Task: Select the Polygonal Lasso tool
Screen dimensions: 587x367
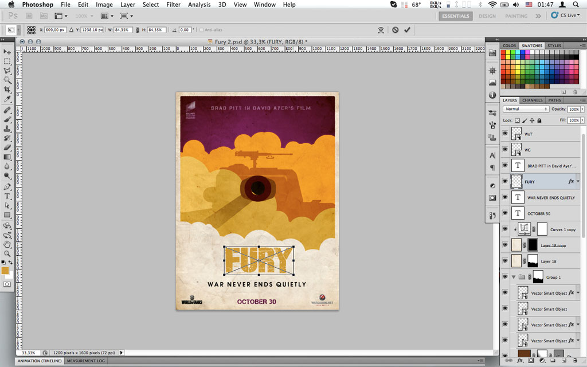Action: tap(7, 71)
